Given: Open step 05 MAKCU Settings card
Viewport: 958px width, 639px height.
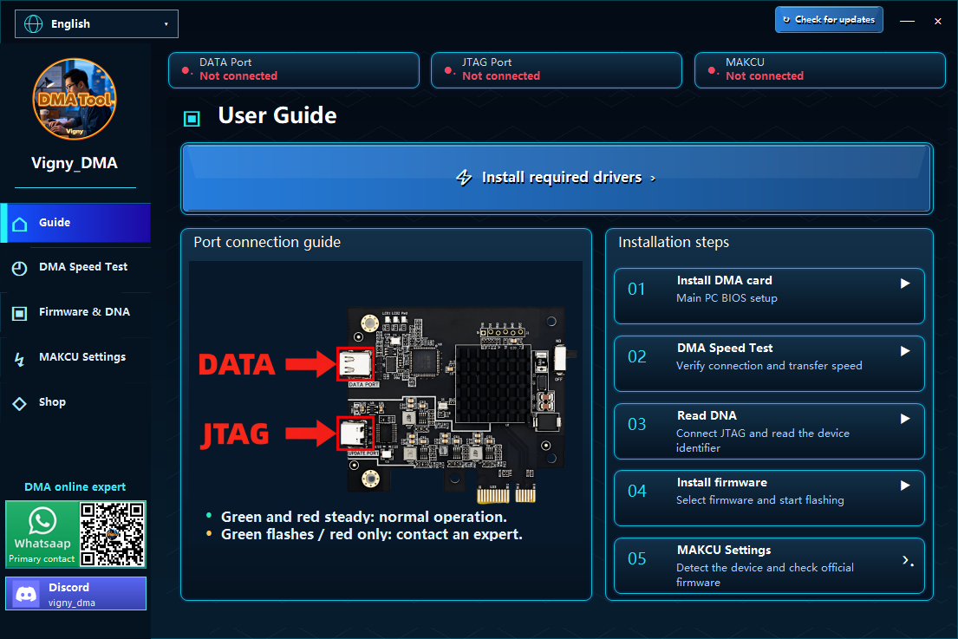Looking at the screenshot, I should 769,565.
